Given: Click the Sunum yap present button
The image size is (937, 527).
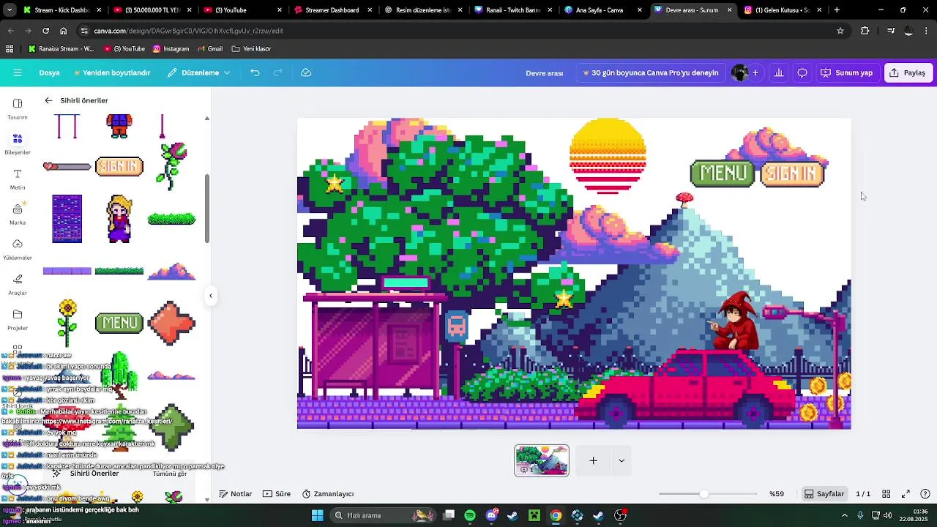Looking at the screenshot, I should click(x=847, y=72).
